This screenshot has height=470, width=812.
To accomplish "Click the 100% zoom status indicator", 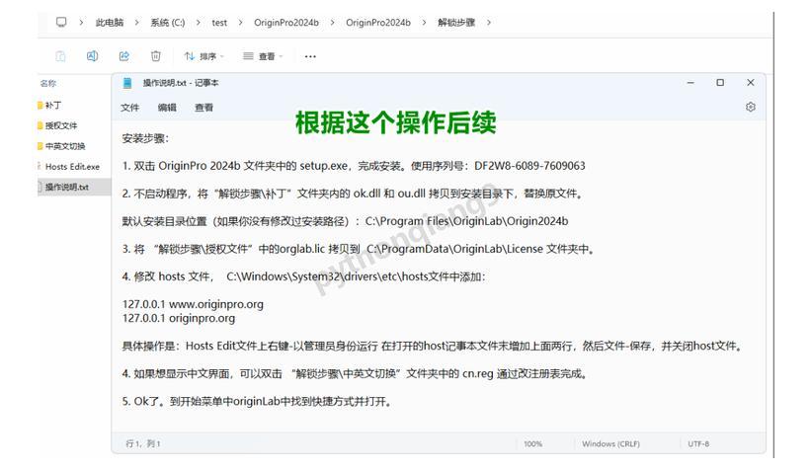I will click(x=532, y=443).
